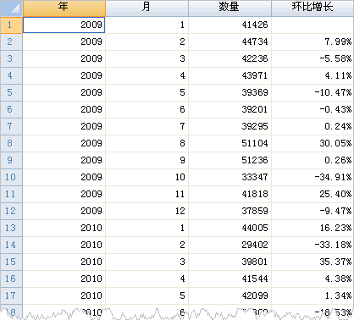Click quantity cell 39369
The width and height of the screenshot is (354, 320).
[230, 93]
